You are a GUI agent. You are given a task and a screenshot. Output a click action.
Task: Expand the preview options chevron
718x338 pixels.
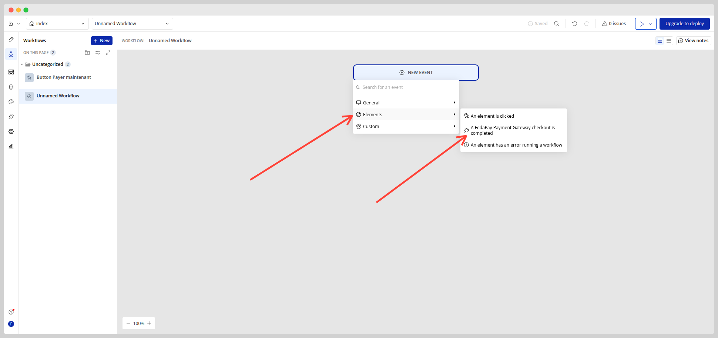pos(651,24)
